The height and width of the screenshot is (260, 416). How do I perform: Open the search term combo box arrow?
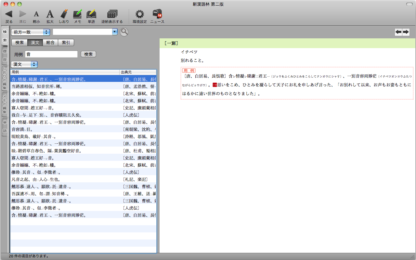114,32
